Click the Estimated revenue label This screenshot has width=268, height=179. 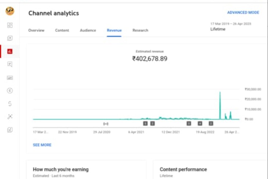click(150, 51)
